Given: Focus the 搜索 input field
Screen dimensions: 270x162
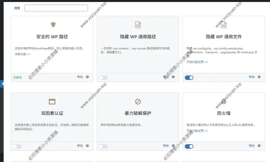Looking at the screenshot, I should point(56,8).
